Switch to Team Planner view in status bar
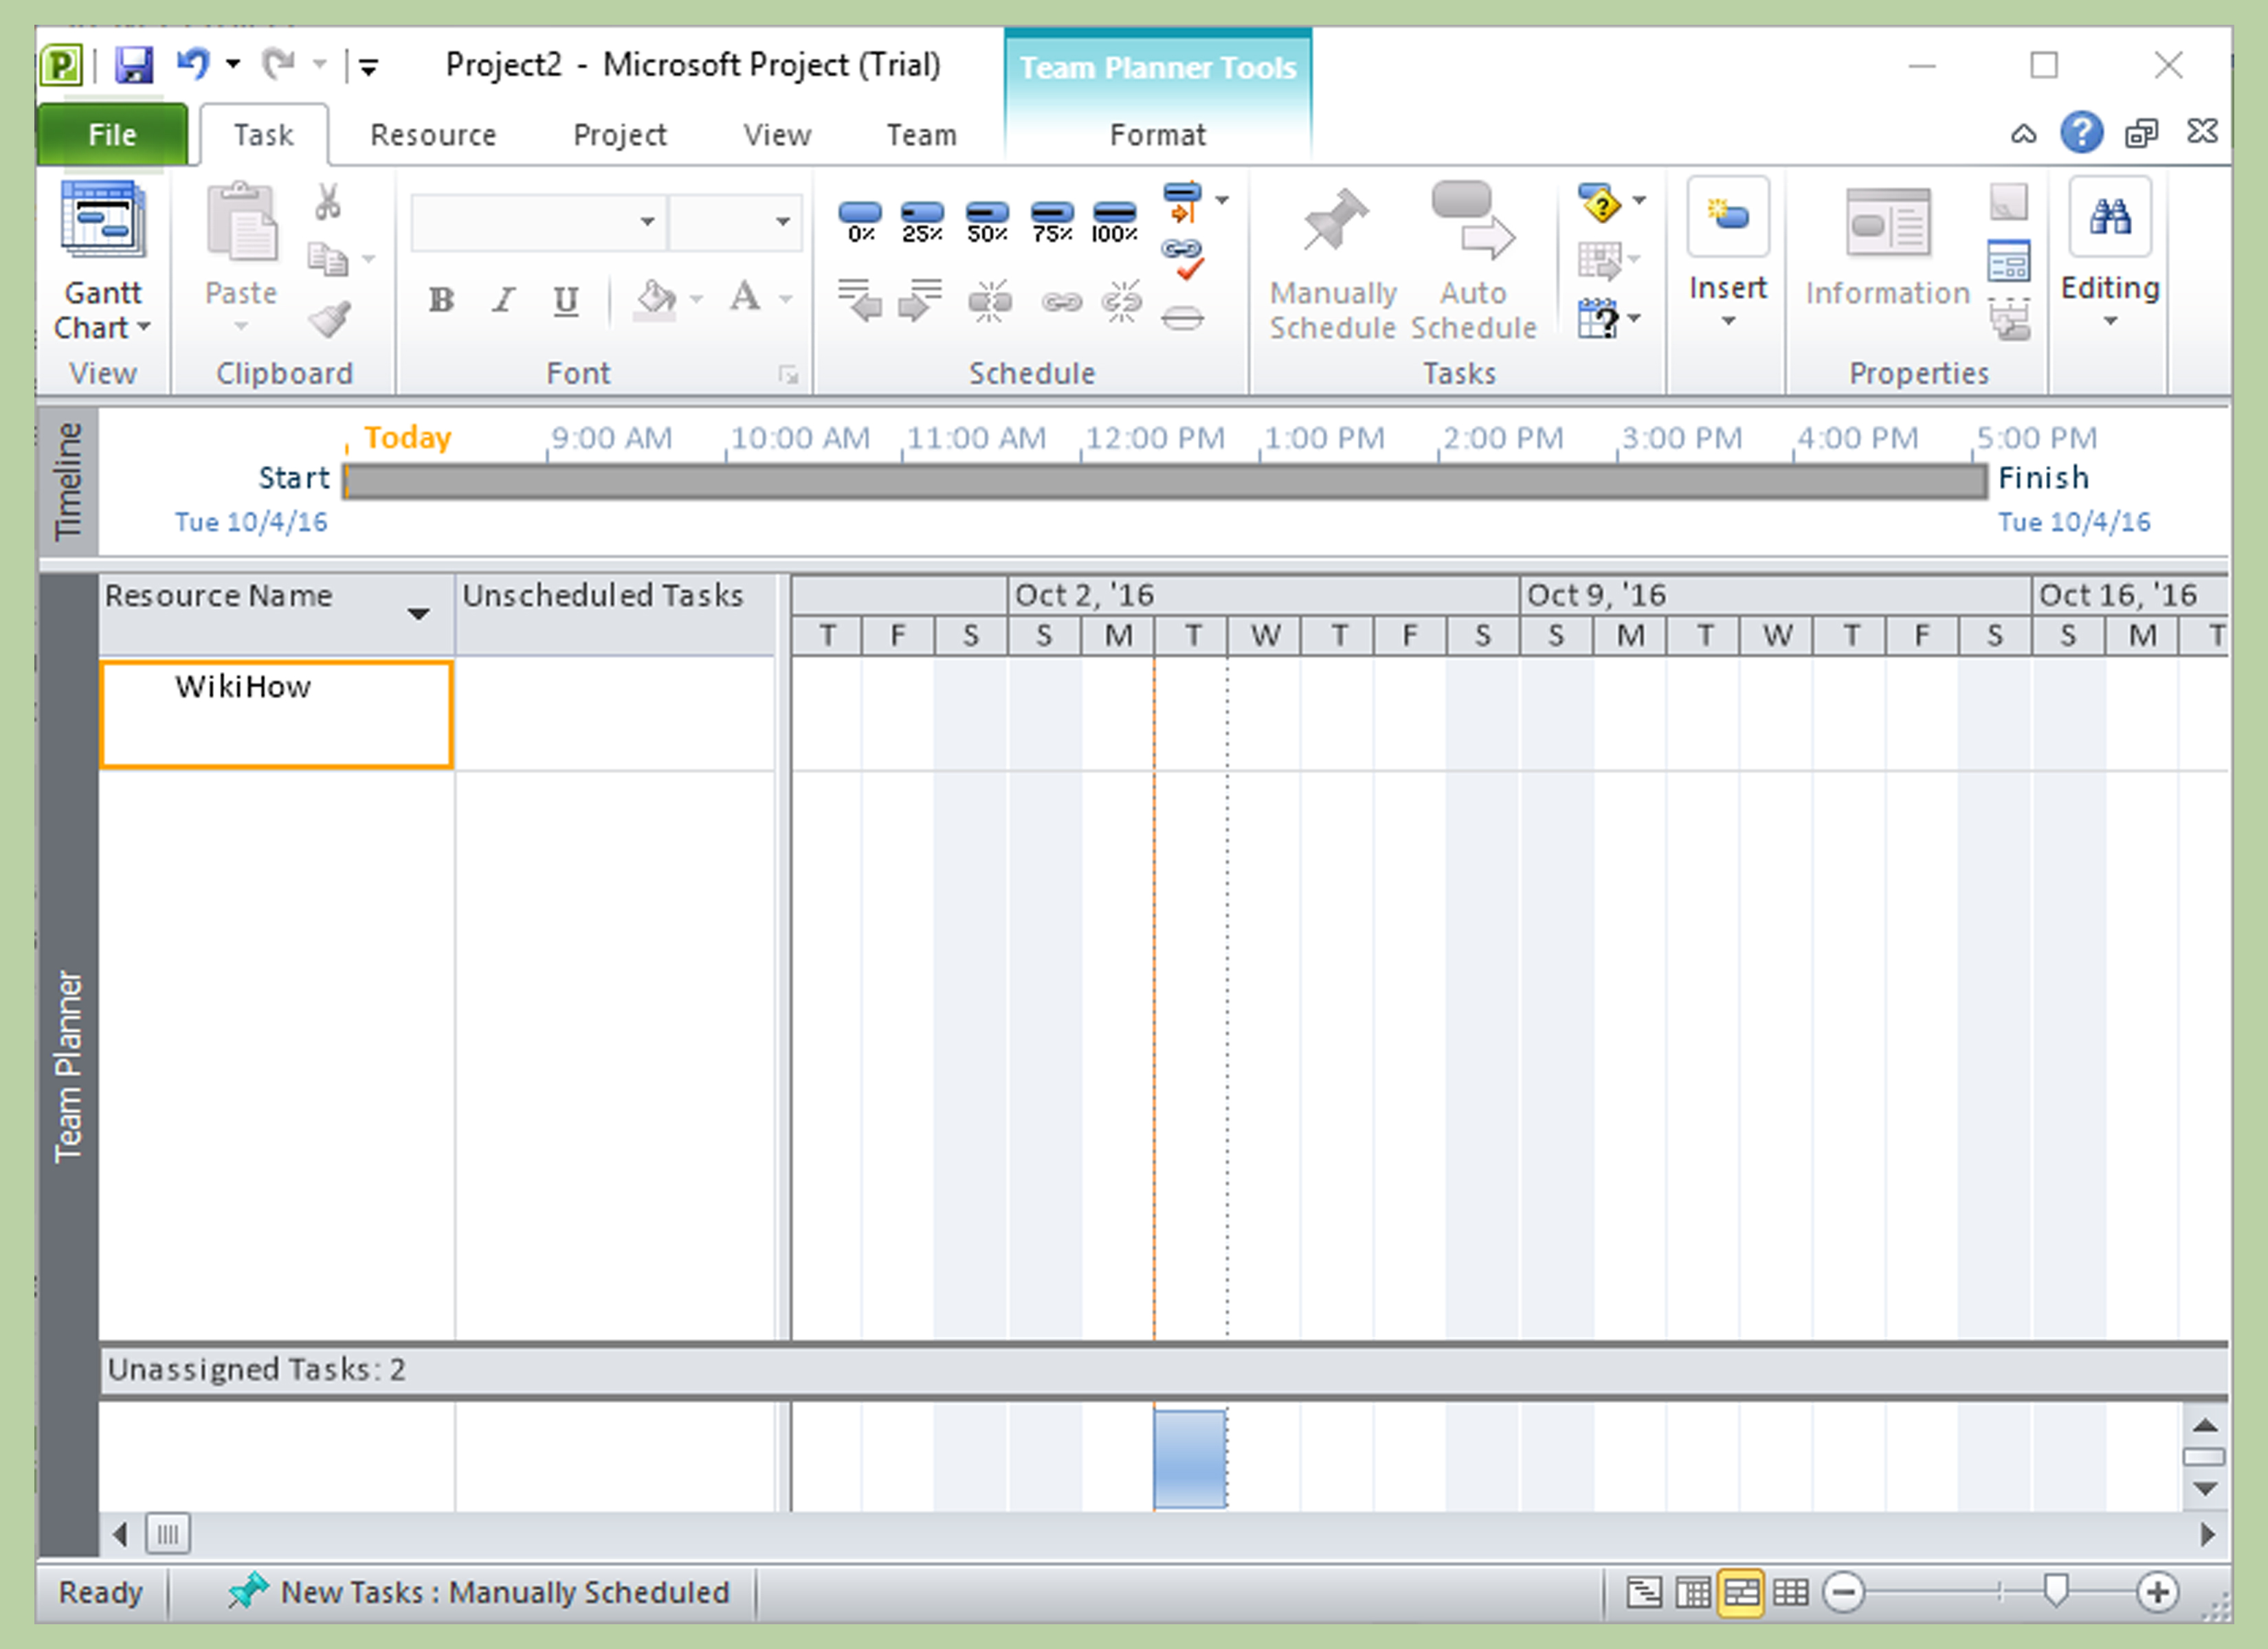Image resolution: width=2268 pixels, height=1649 pixels. pyautogui.click(x=1741, y=1591)
